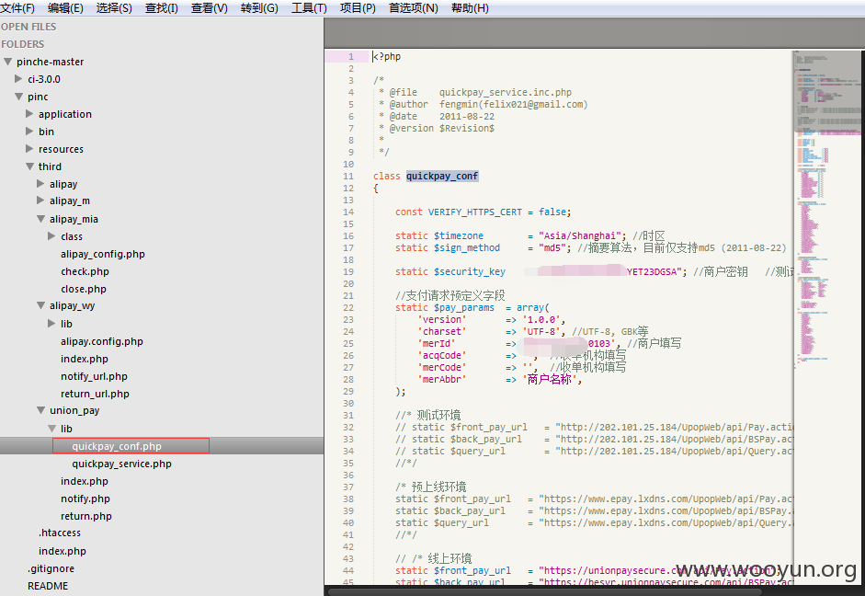Click the FOLDERS sidebar header
The image size is (865, 596).
coord(23,44)
